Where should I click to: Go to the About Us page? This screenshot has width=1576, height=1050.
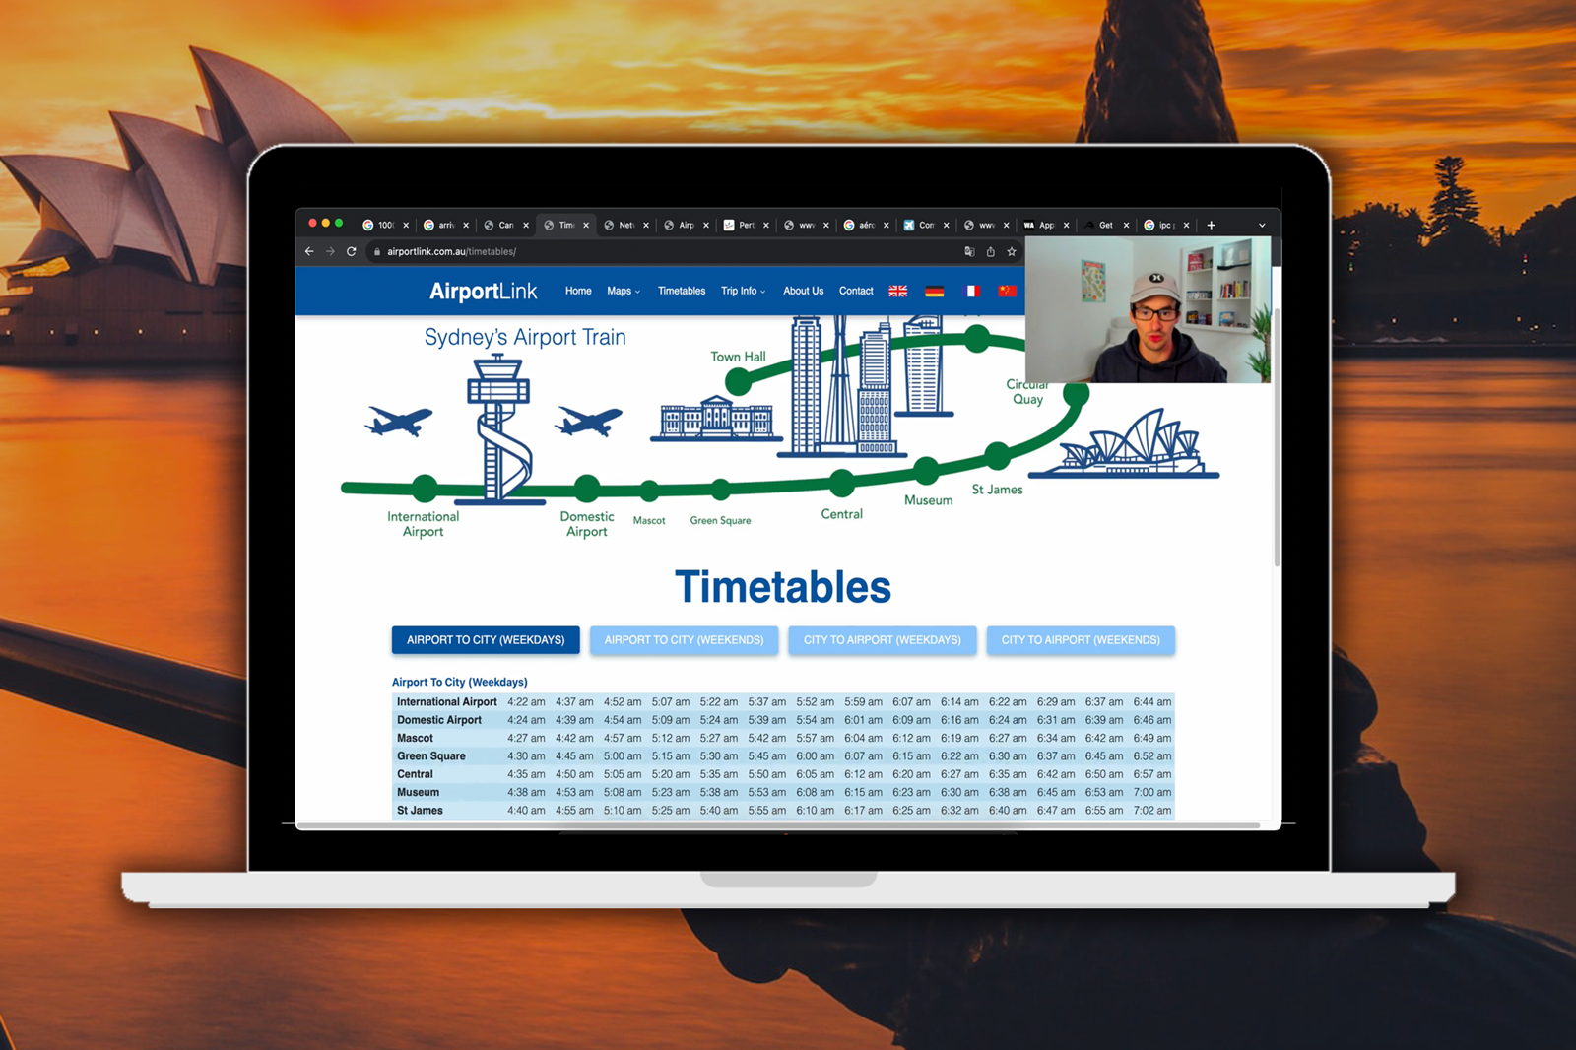pyautogui.click(x=803, y=291)
